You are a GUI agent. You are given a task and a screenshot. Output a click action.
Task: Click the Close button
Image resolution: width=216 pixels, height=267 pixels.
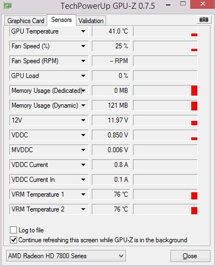190,256
